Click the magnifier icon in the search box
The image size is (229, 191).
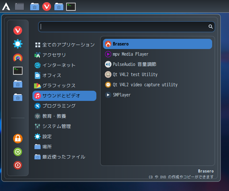click(211, 27)
